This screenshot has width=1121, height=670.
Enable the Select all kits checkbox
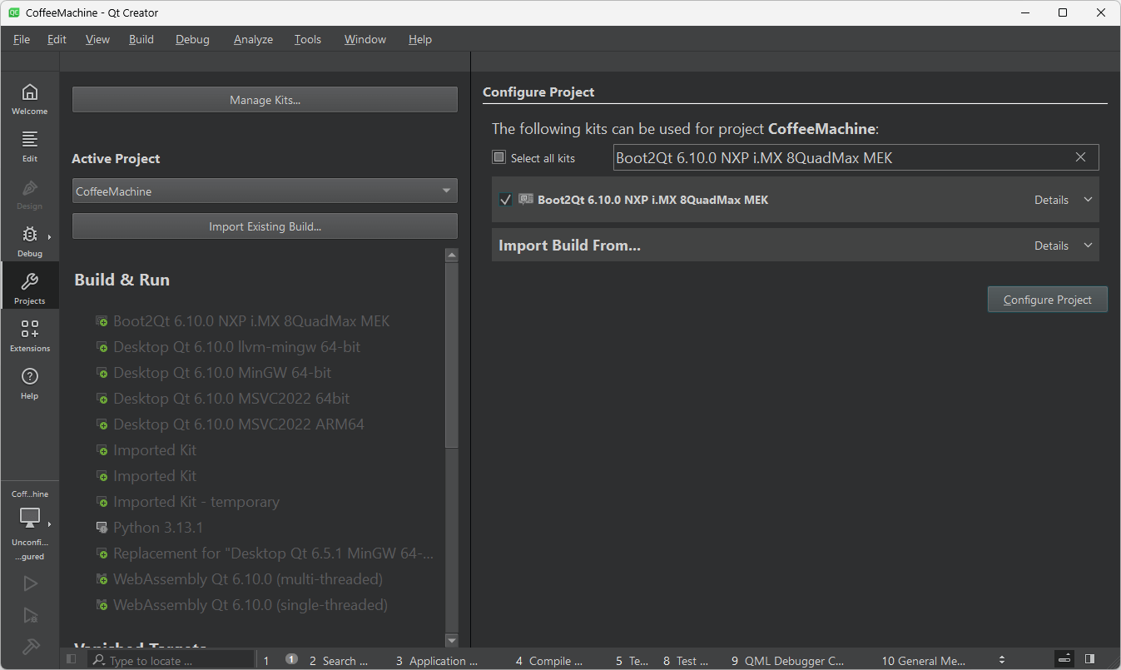coord(498,156)
